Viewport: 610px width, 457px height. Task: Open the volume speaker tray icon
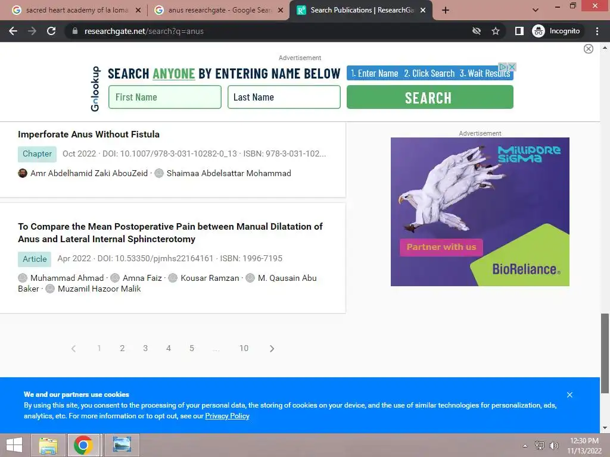(x=554, y=446)
